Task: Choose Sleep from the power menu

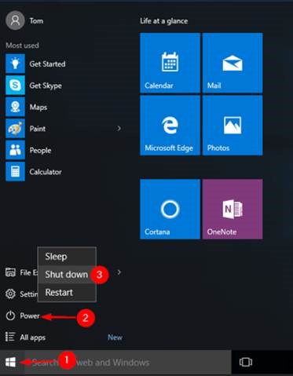Action: (x=67, y=257)
